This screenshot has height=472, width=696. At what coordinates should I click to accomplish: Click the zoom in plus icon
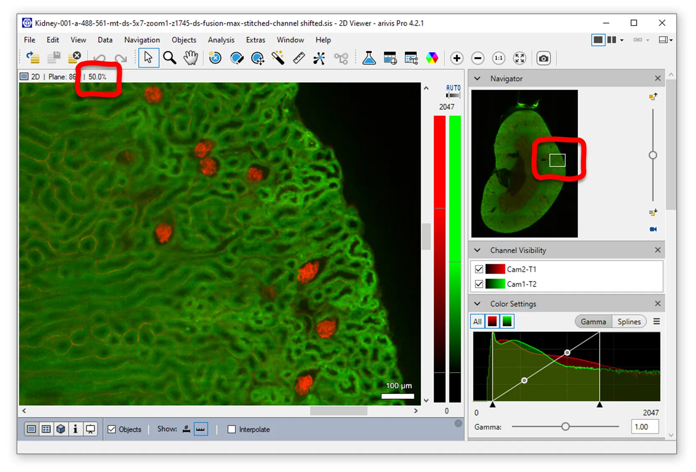(457, 58)
